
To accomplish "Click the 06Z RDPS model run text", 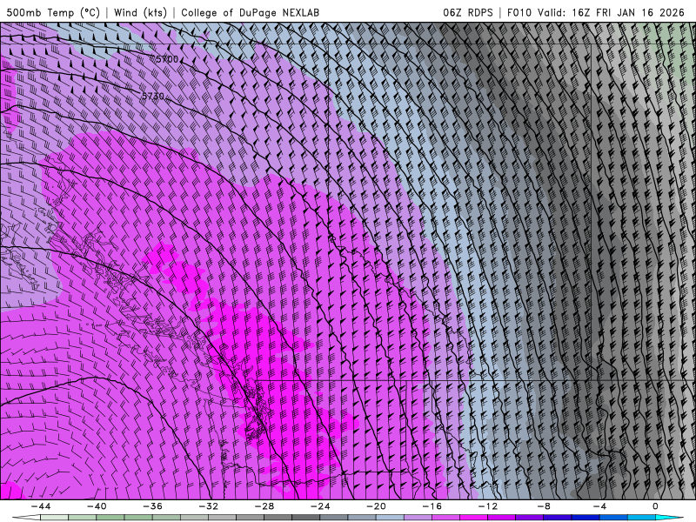I will [x=467, y=12].
